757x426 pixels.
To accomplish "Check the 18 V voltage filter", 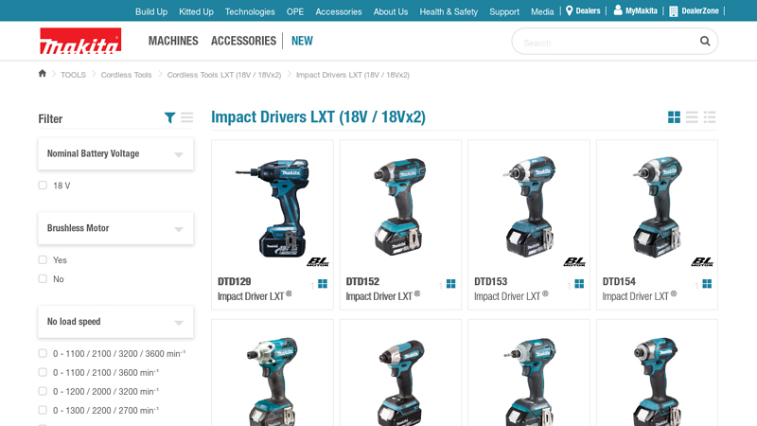I will (x=43, y=186).
